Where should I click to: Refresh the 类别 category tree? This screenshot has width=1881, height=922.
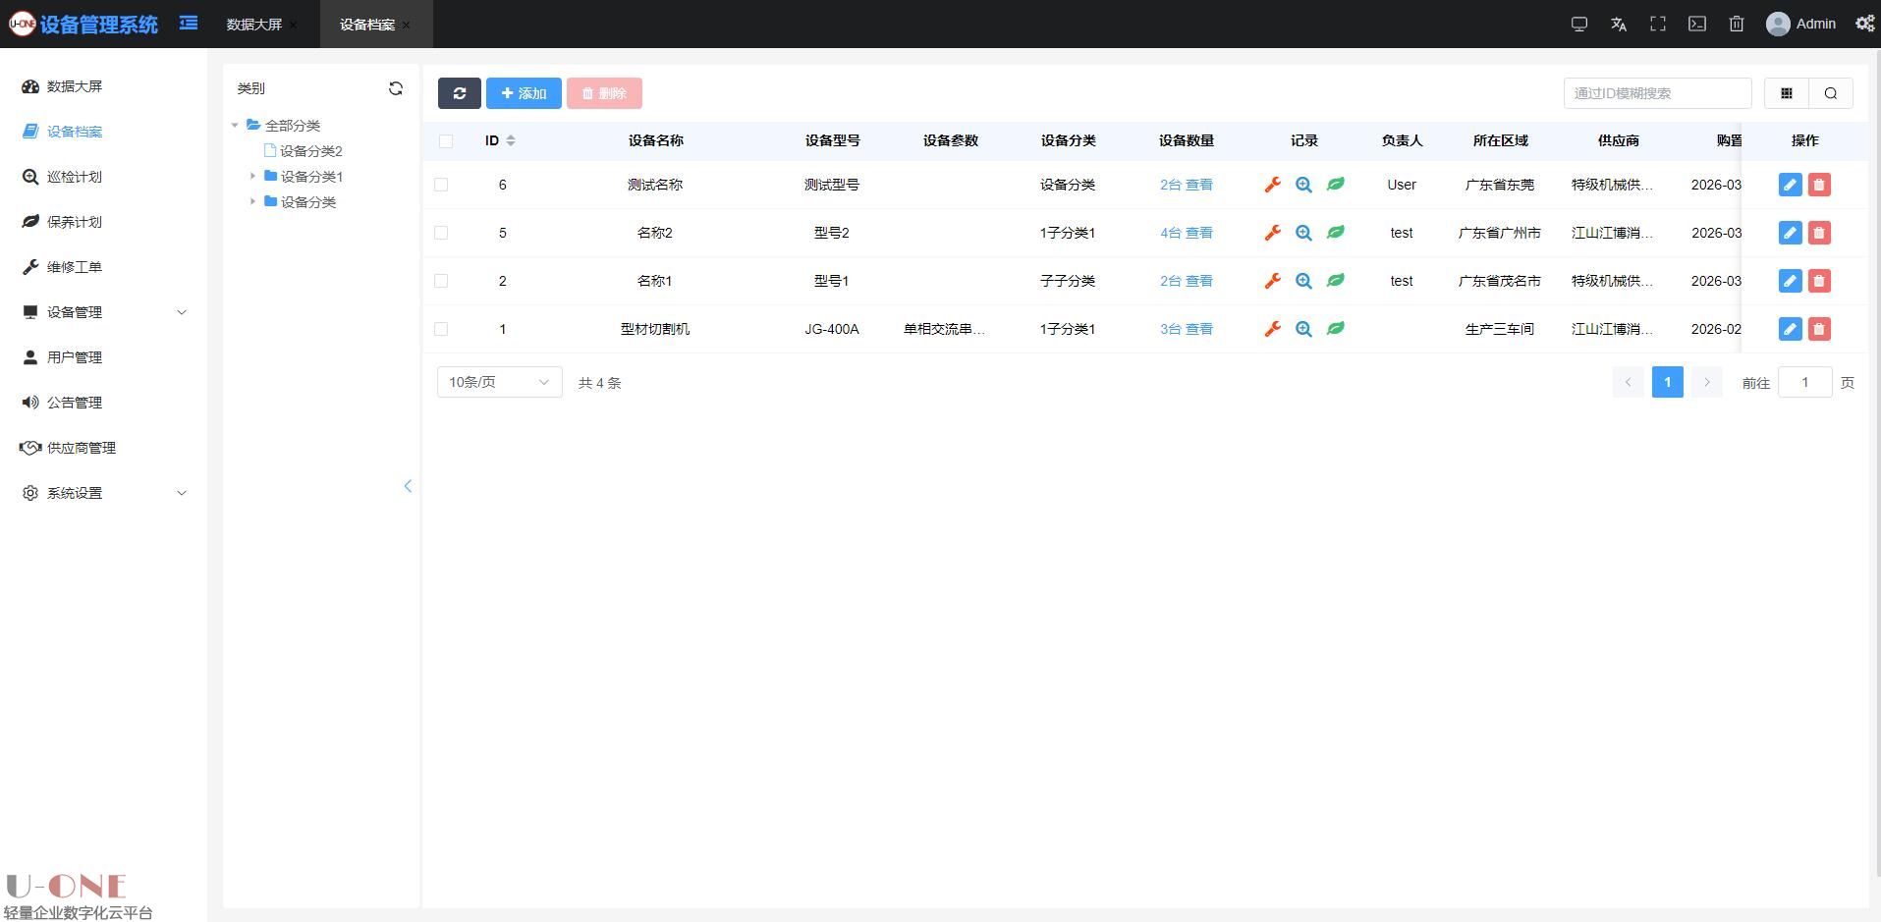coord(396,88)
